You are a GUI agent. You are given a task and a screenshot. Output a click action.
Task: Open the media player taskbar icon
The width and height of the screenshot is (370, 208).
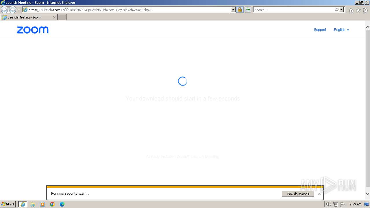(42, 204)
